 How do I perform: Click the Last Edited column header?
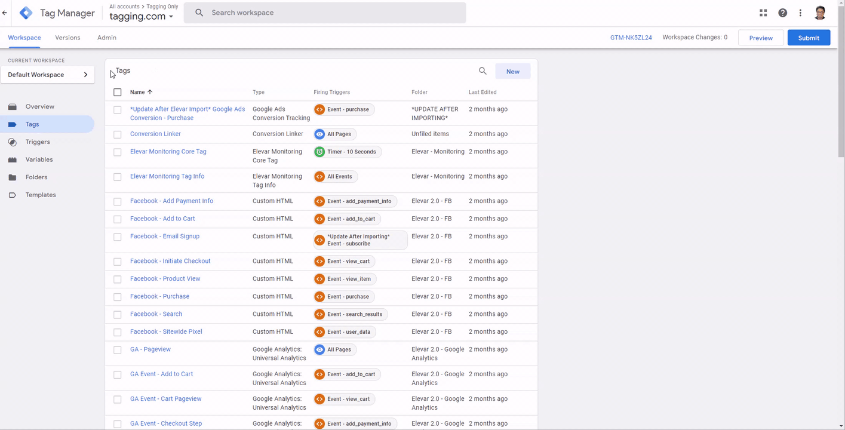(x=483, y=92)
